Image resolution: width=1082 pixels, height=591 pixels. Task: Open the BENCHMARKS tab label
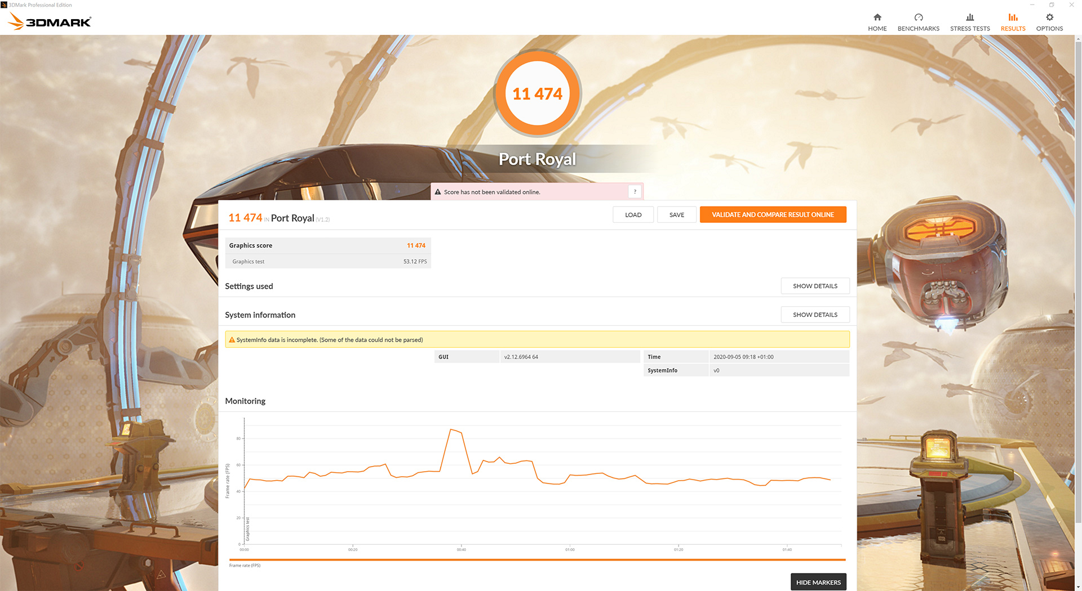(x=919, y=29)
